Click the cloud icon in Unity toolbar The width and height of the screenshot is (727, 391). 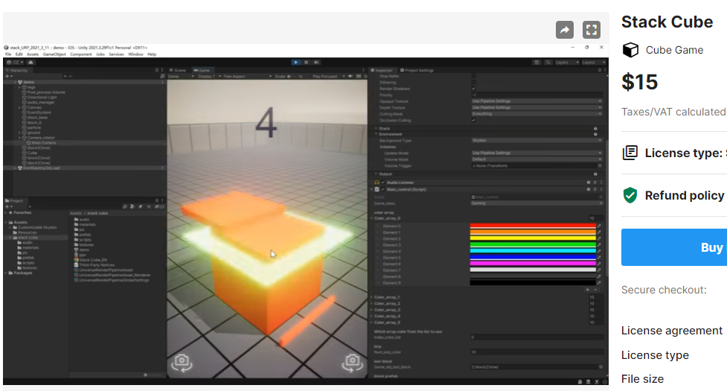click(31, 63)
